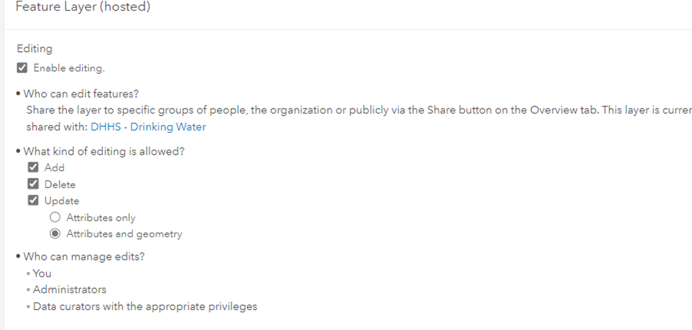Toggle the Add editing checkbox
Screen dimensions: 692x330
point(33,167)
